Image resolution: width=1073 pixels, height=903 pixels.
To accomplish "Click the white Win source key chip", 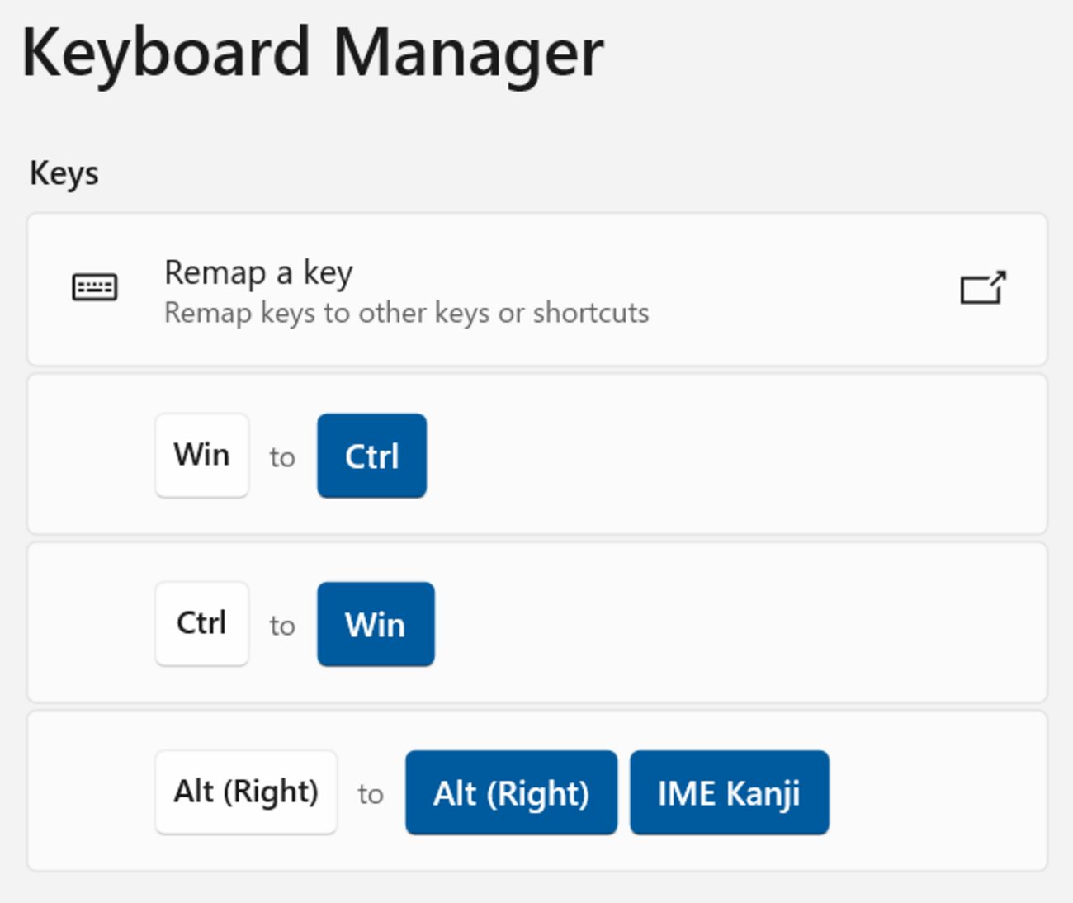I will [202, 456].
